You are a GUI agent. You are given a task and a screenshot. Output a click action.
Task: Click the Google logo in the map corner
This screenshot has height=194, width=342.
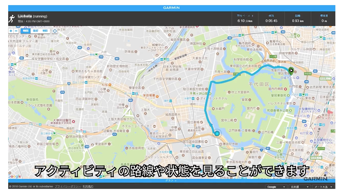[14, 176]
